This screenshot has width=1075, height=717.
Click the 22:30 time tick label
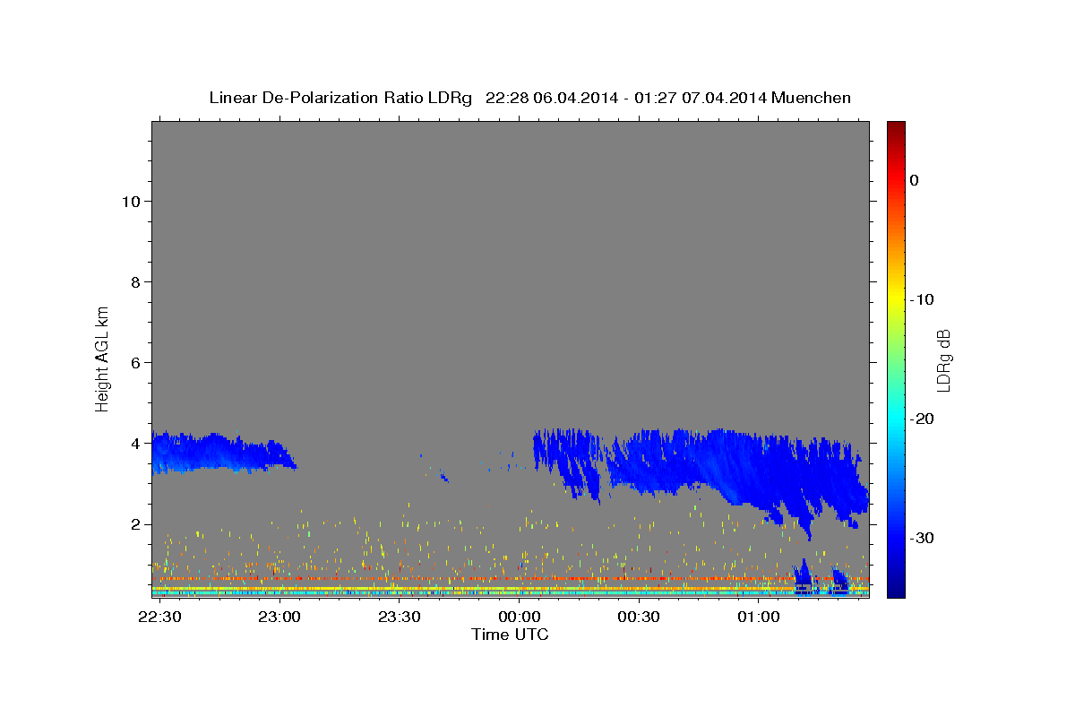(160, 618)
